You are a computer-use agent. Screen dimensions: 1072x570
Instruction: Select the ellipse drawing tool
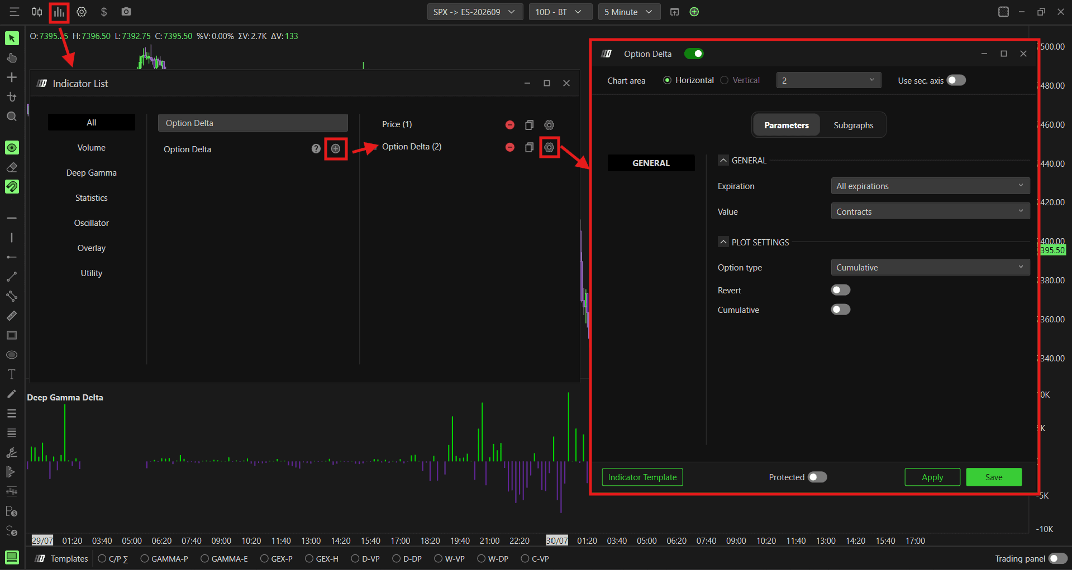tap(12, 355)
